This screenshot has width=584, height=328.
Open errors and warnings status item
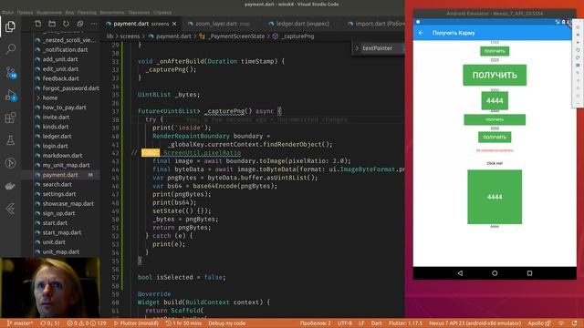pos(87,323)
